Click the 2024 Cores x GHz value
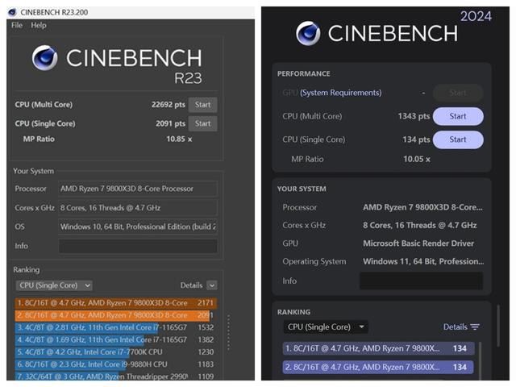The height and width of the screenshot is (387, 516). [419, 226]
